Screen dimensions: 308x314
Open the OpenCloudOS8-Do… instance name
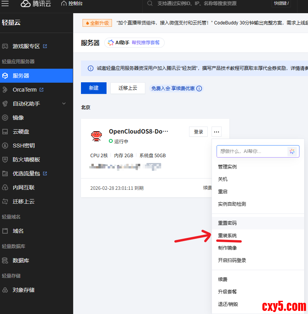coord(138,131)
